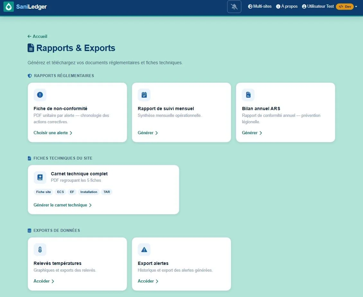Click the RAPPORTS RÉGLEMENTAIRES section heading
Viewport: 363px width, 297px height.
click(64, 76)
